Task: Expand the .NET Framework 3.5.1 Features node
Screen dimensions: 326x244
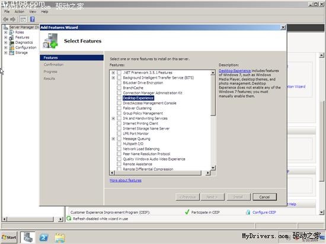Action: tap(113, 72)
